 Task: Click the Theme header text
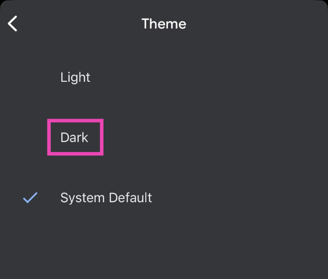click(164, 24)
